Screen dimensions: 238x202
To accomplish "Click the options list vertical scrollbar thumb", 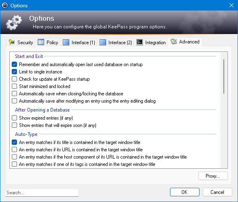I will (x=224, y=76).
